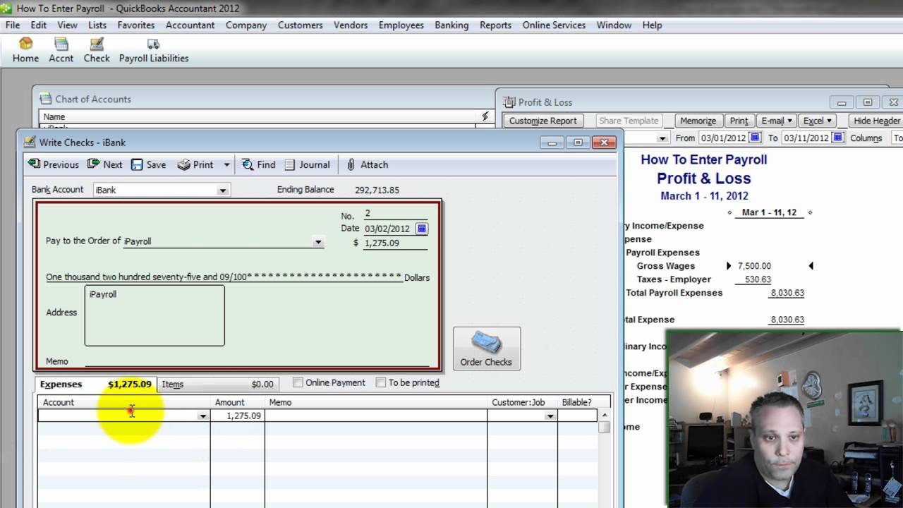Open the Accountant menu
This screenshot has width=903, height=508.
click(190, 25)
